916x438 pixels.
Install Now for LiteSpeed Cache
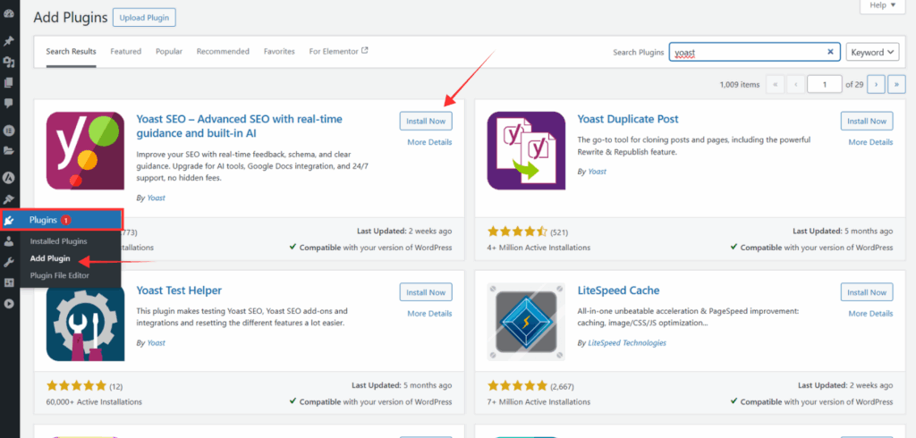point(867,292)
